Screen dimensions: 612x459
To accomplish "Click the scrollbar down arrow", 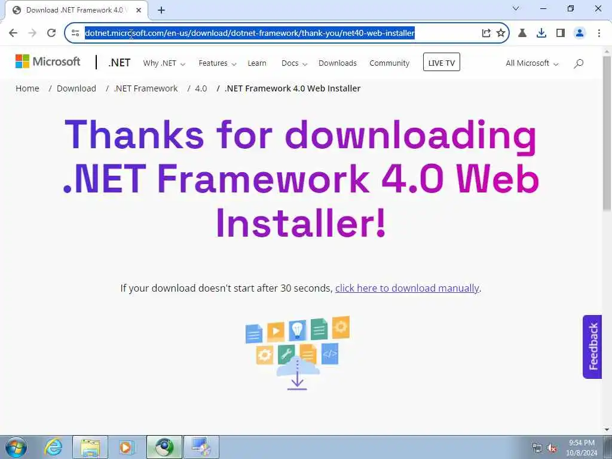I will (x=607, y=430).
